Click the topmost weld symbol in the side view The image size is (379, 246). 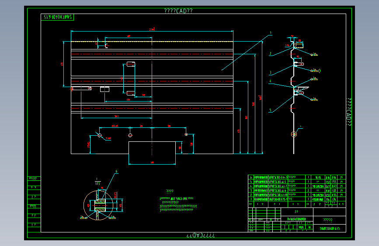click(314, 54)
